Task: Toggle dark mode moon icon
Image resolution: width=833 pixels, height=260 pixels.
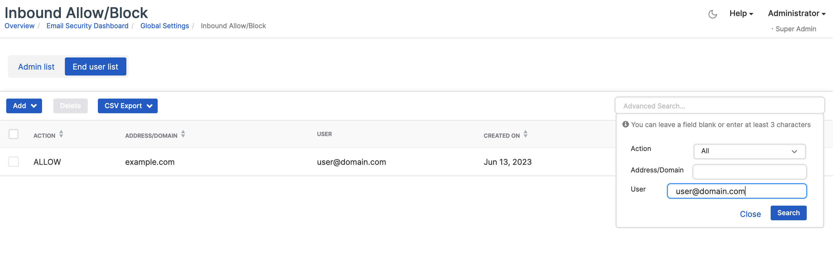Action: pyautogui.click(x=712, y=14)
